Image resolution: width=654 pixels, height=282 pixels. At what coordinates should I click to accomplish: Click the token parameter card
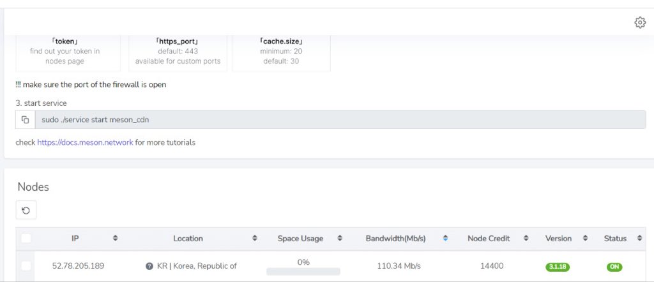coord(68,54)
